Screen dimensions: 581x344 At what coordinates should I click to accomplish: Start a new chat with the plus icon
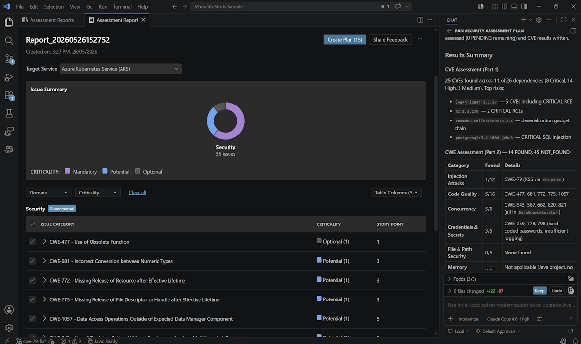coord(523,20)
